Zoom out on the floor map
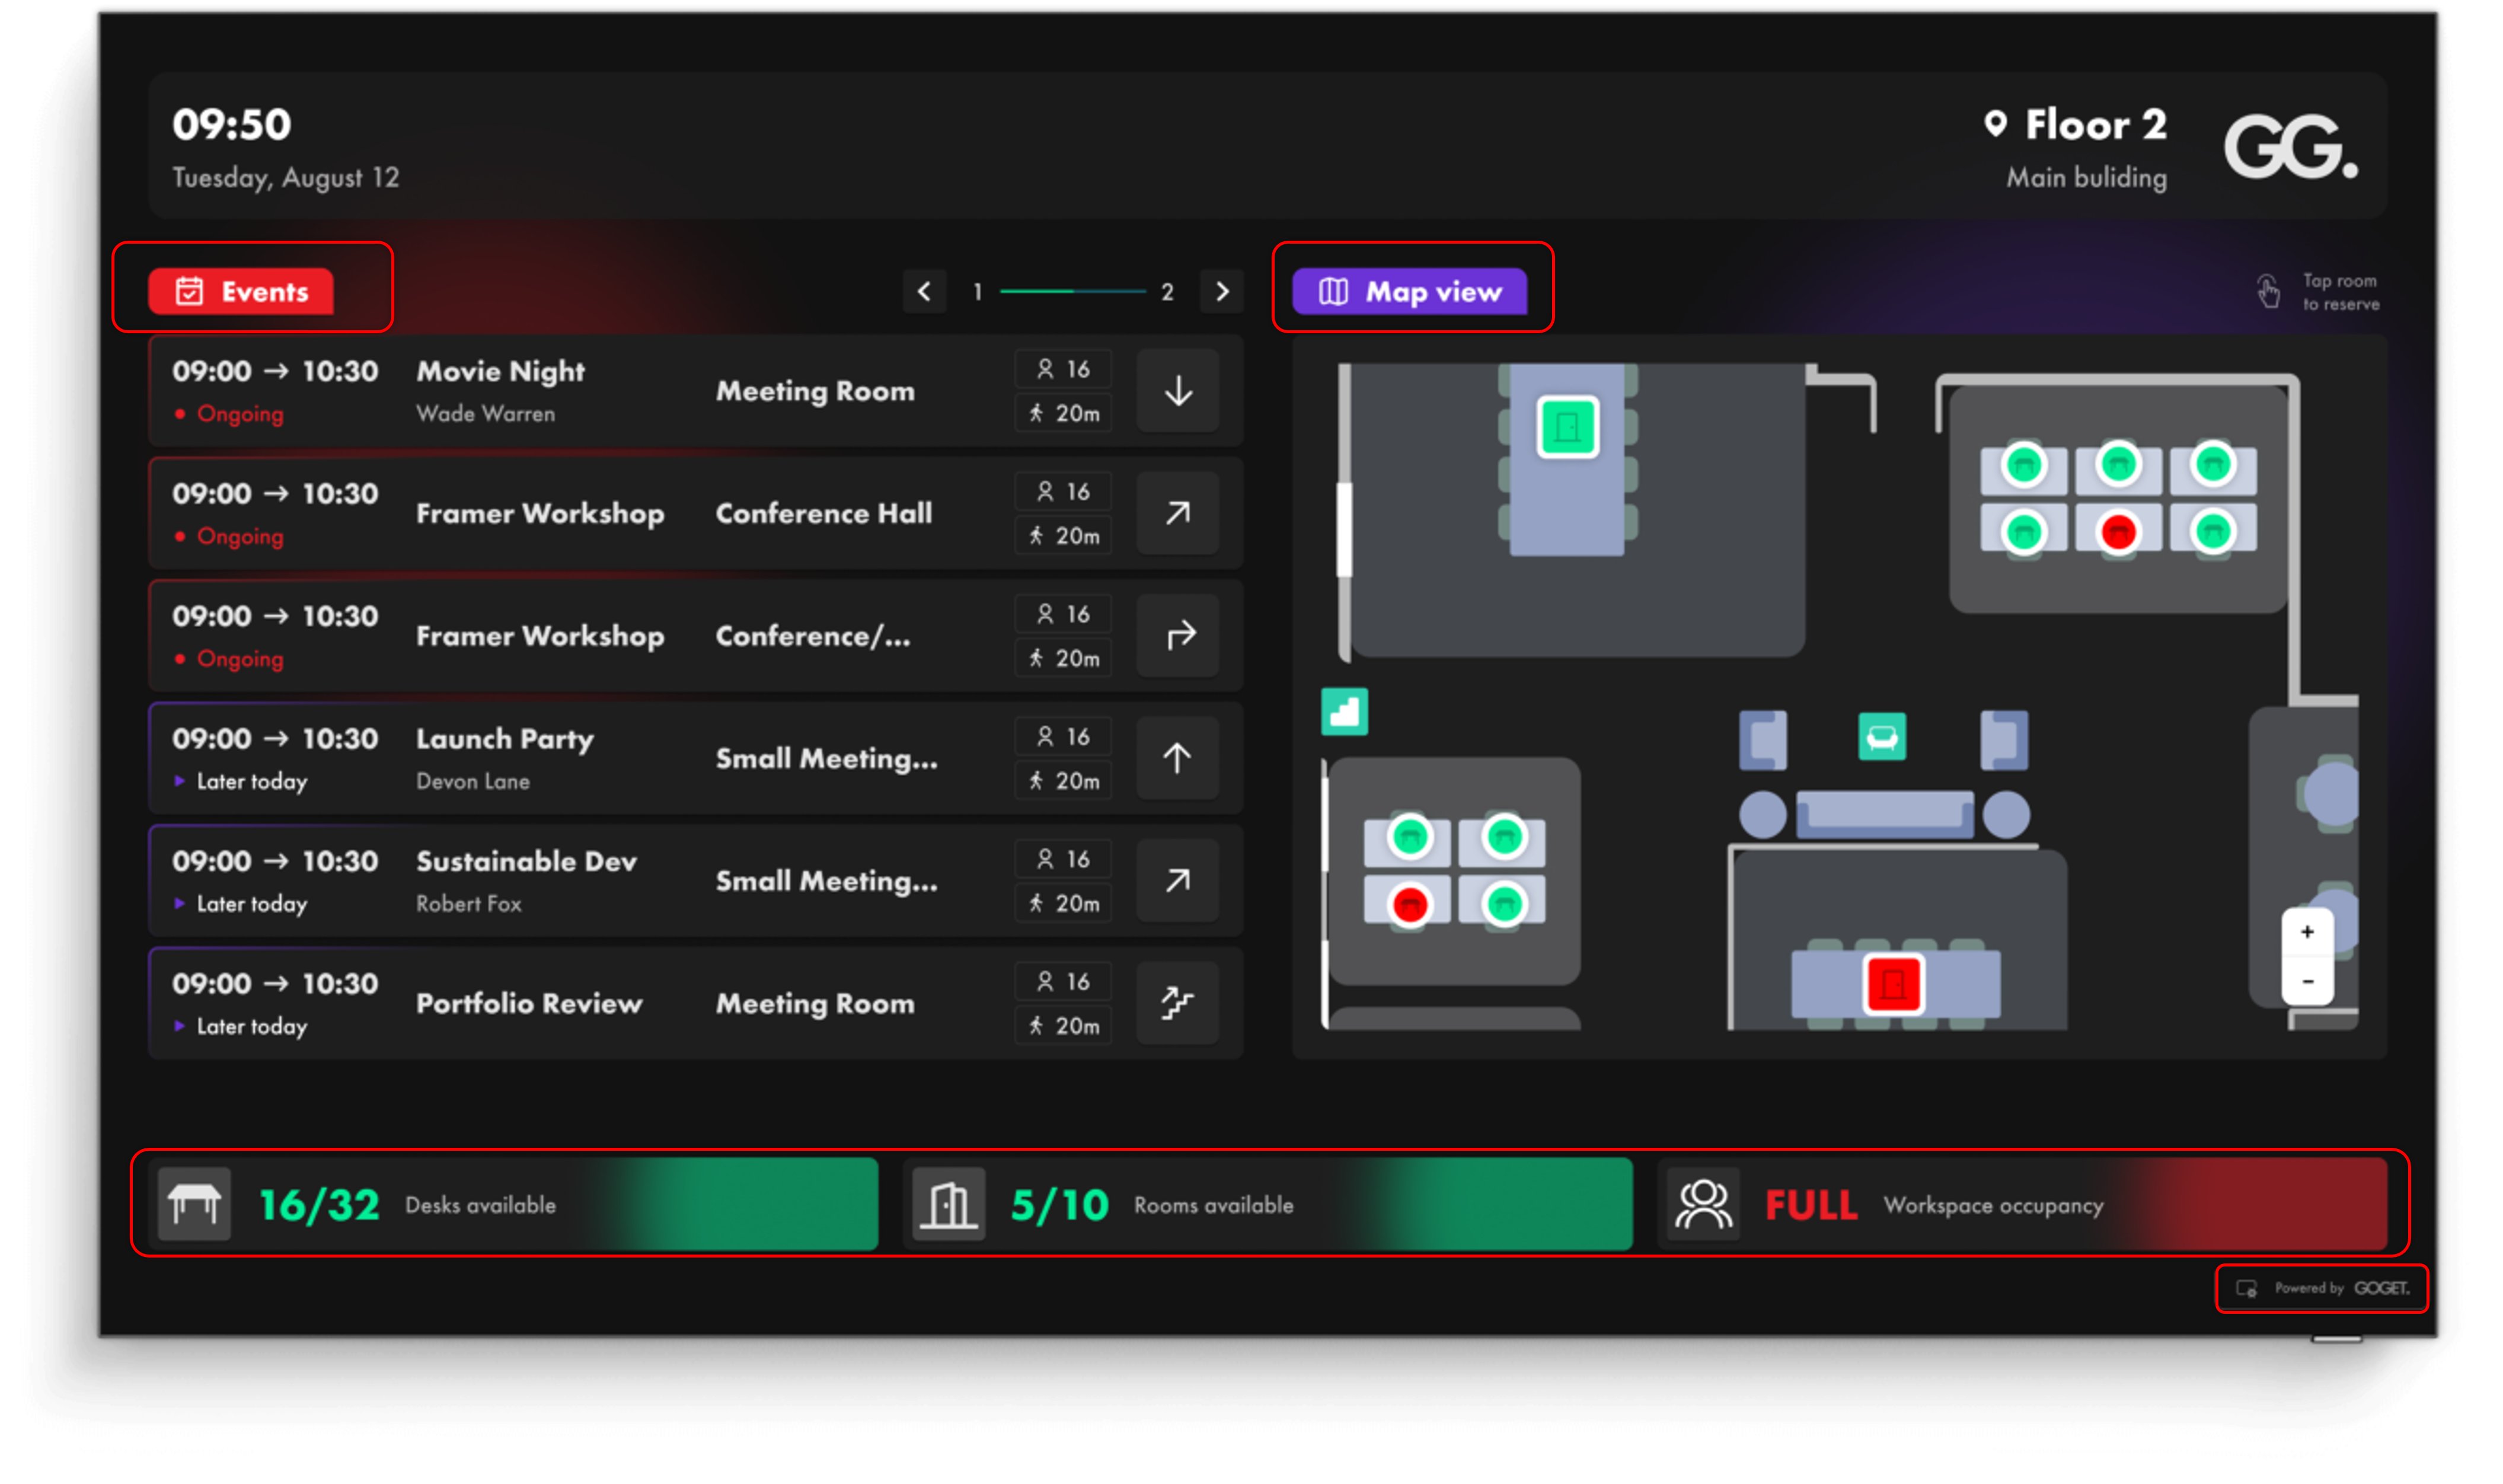2503x1484 pixels. pyautogui.click(x=2308, y=982)
